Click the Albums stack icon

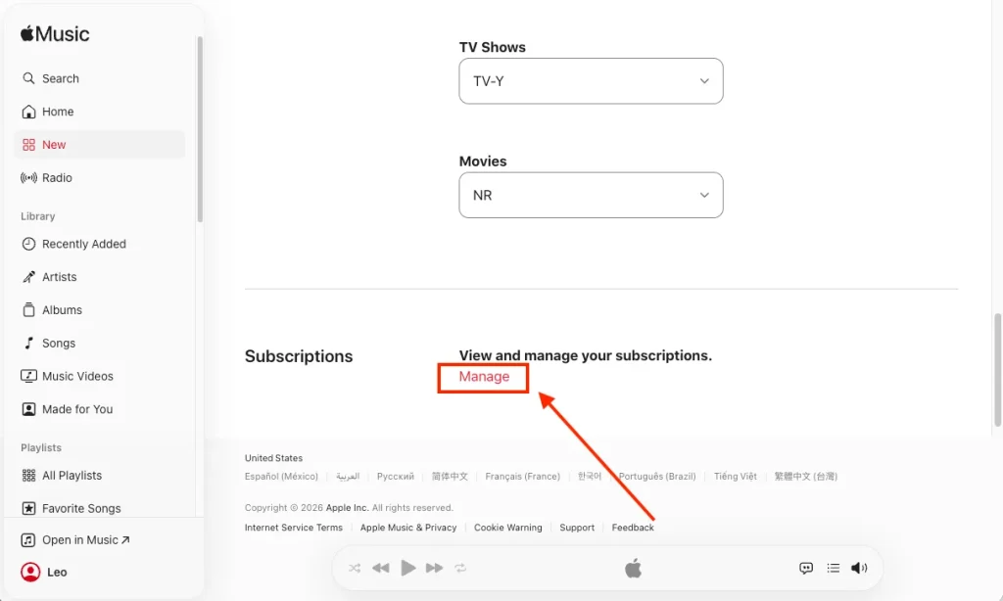(x=28, y=310)
